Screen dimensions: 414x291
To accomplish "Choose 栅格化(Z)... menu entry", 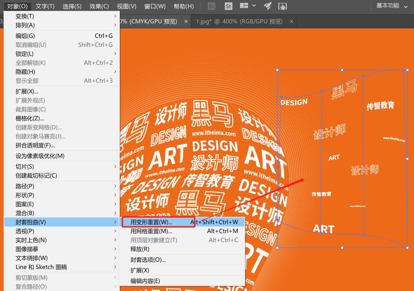I will tap(62, 119).
